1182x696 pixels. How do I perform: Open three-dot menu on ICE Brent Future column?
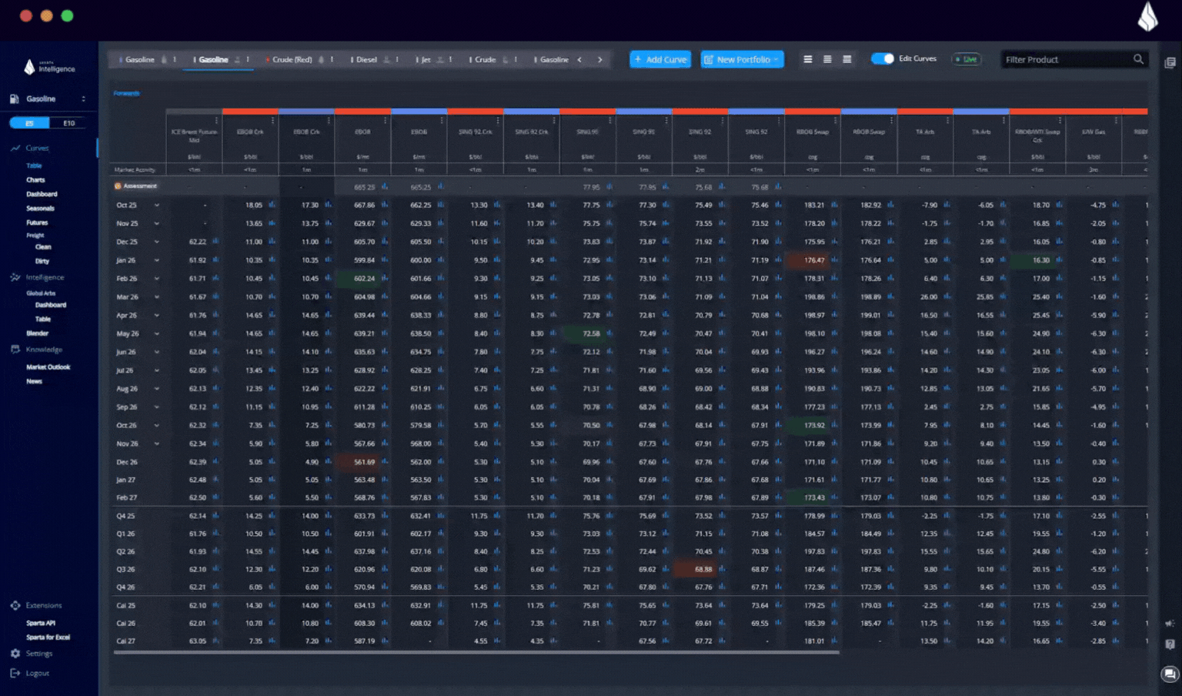[x=216, y=121]
